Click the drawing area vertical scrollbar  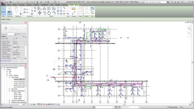click(x=192, y=62)
